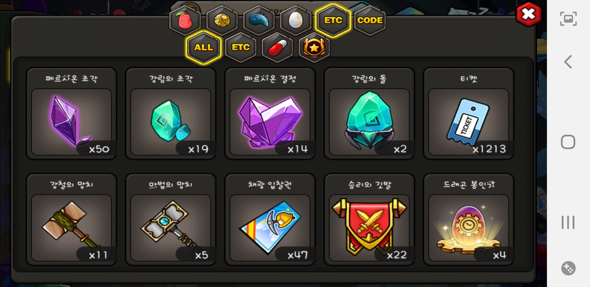
Task: Select the magic hammer with blue gem
Action: 171,220
